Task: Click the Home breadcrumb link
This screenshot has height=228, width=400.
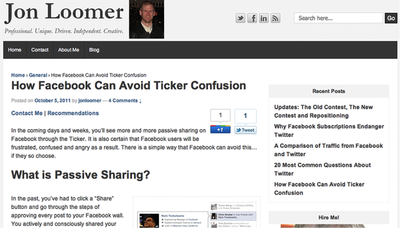Action: (x=18, y=75)
